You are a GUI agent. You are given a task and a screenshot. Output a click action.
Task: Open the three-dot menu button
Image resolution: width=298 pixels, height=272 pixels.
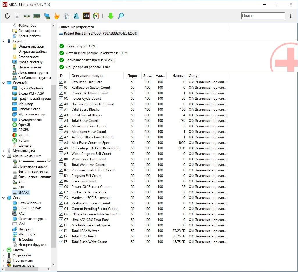[x=291, y=16]
